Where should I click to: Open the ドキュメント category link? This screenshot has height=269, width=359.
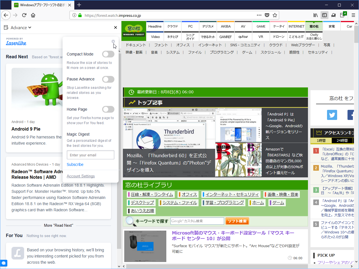(136, 45)
